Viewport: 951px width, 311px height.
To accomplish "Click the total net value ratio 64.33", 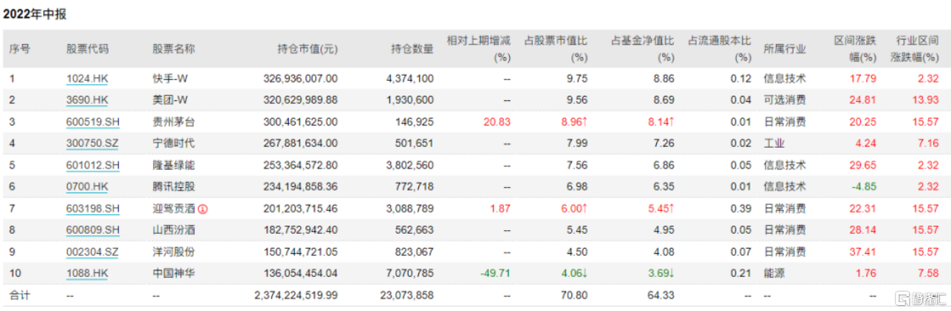I will (x=662, y=295).
